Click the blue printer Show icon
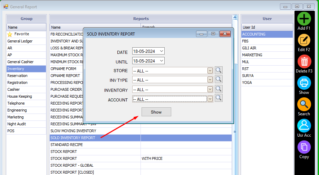Screen dimensions: 319x175 tap(304, 83)
